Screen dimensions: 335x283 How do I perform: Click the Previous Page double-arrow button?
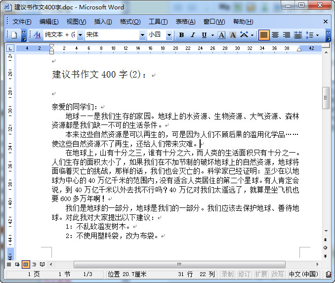pyautogui.click(x=326, y=240)
